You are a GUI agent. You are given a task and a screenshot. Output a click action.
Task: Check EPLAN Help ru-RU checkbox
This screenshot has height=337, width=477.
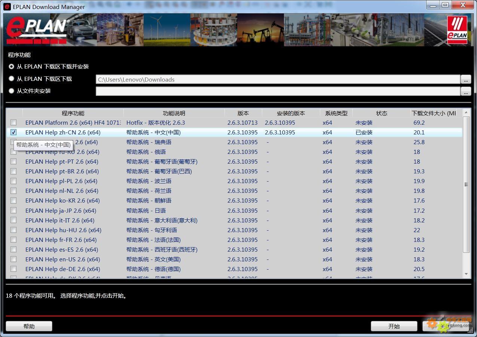[x=13, y=152]
